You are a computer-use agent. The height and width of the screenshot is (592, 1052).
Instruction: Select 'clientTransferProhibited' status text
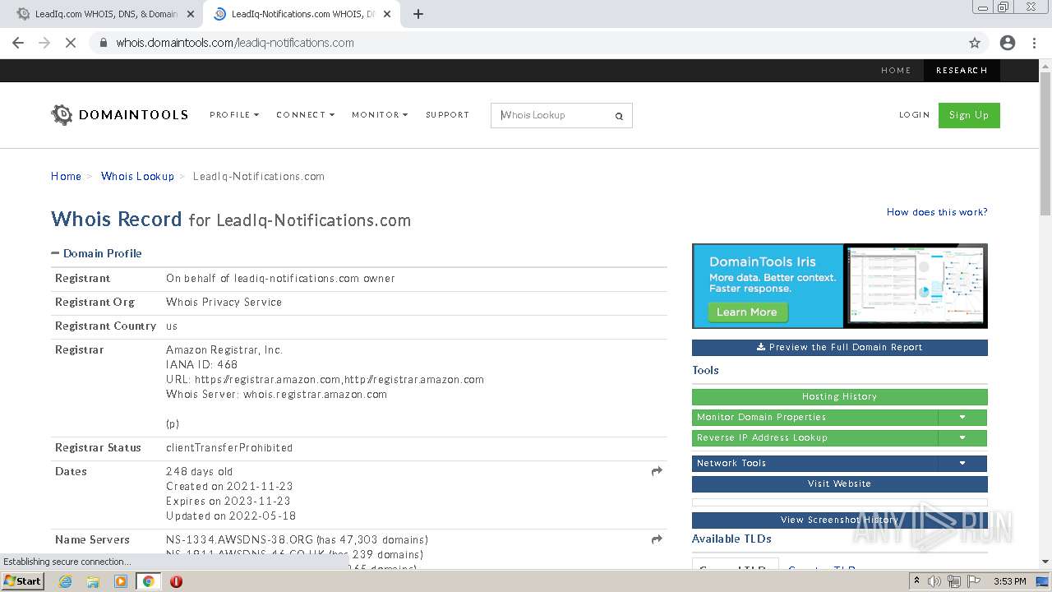point(229,448)
